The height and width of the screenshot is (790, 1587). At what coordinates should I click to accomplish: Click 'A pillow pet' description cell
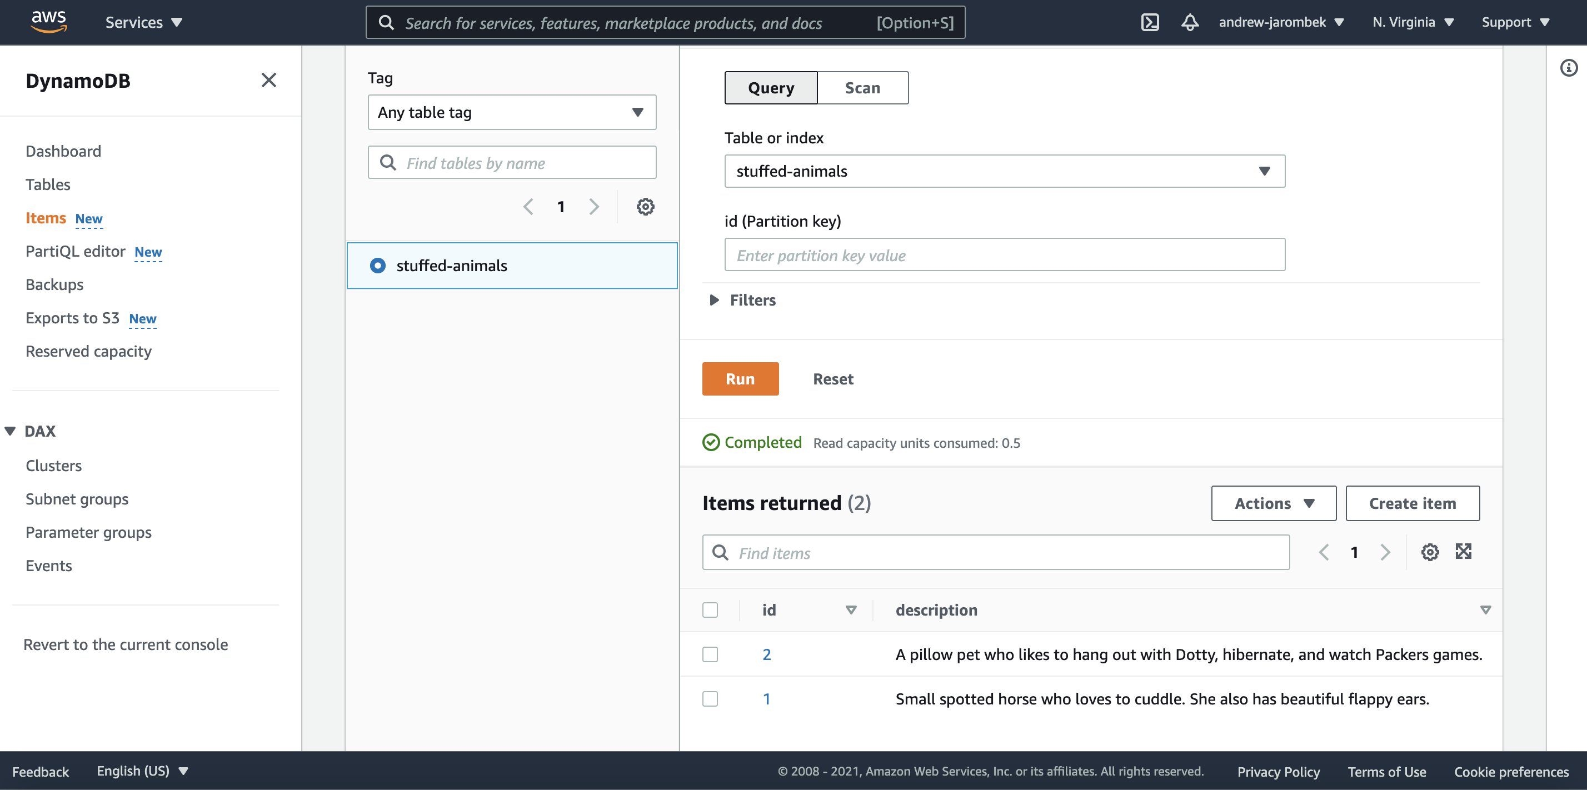click(x=1189, y=654)
